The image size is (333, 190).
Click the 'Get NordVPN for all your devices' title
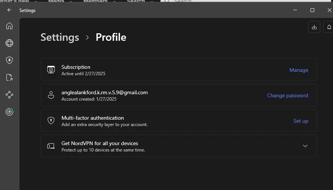pyautogui.click(x=100, y=143)
